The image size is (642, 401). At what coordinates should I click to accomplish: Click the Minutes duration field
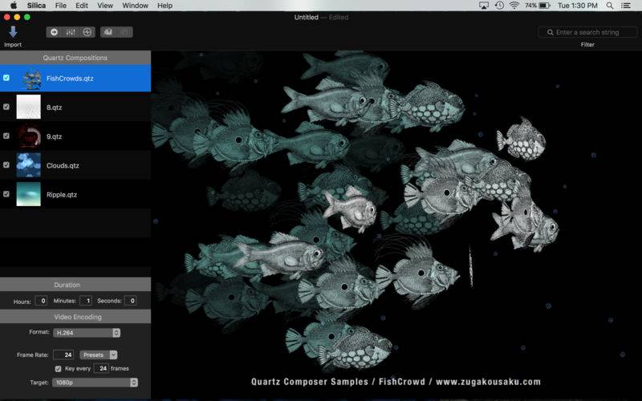[x=86, y=301]
